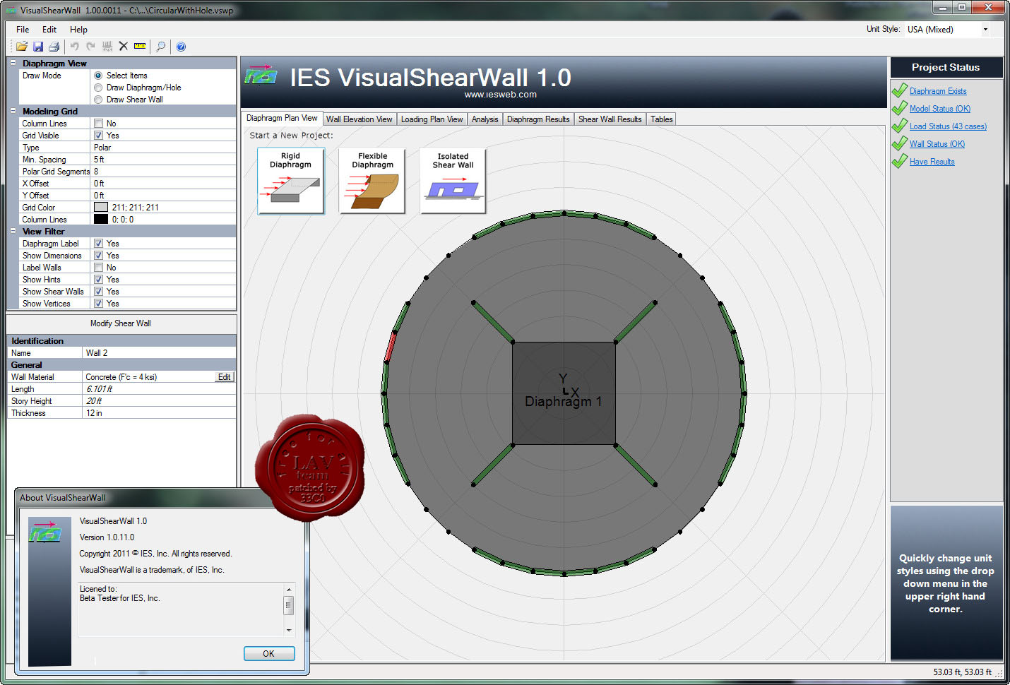This screenshot has height=685, width=1010.
Task: Click the Print icon in toolbar
Action: [54, 47]
